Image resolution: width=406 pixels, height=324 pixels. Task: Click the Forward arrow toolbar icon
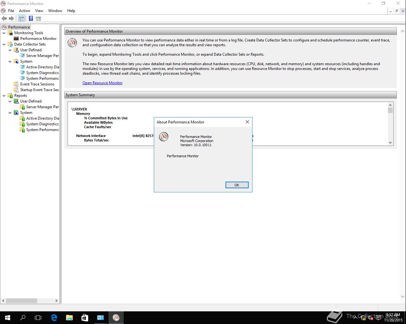click(x=11, y=19)
